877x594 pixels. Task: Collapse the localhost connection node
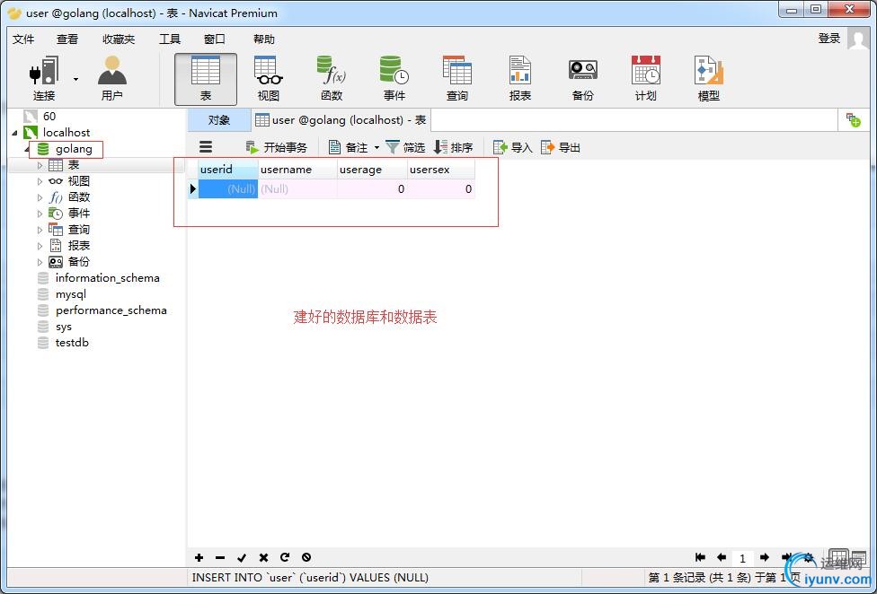[14, 133]
